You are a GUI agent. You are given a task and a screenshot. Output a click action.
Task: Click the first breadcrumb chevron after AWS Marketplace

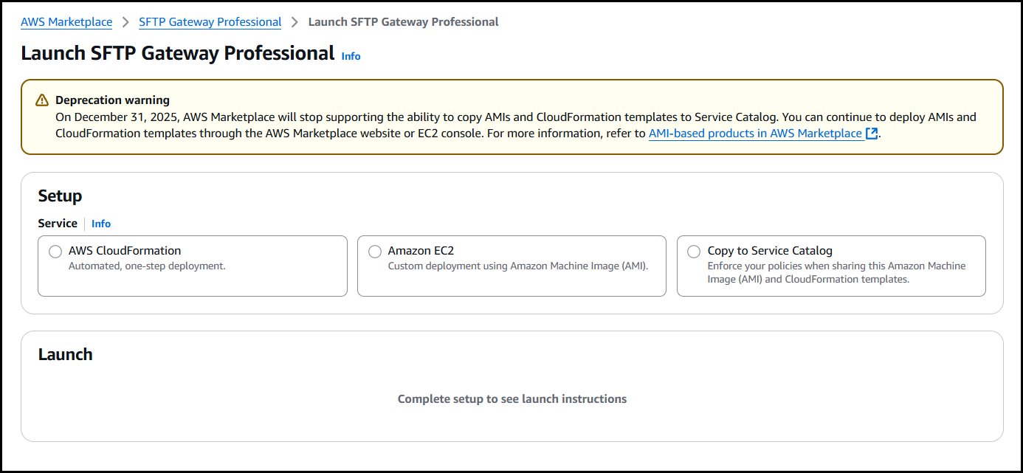(x=125, y=22)
